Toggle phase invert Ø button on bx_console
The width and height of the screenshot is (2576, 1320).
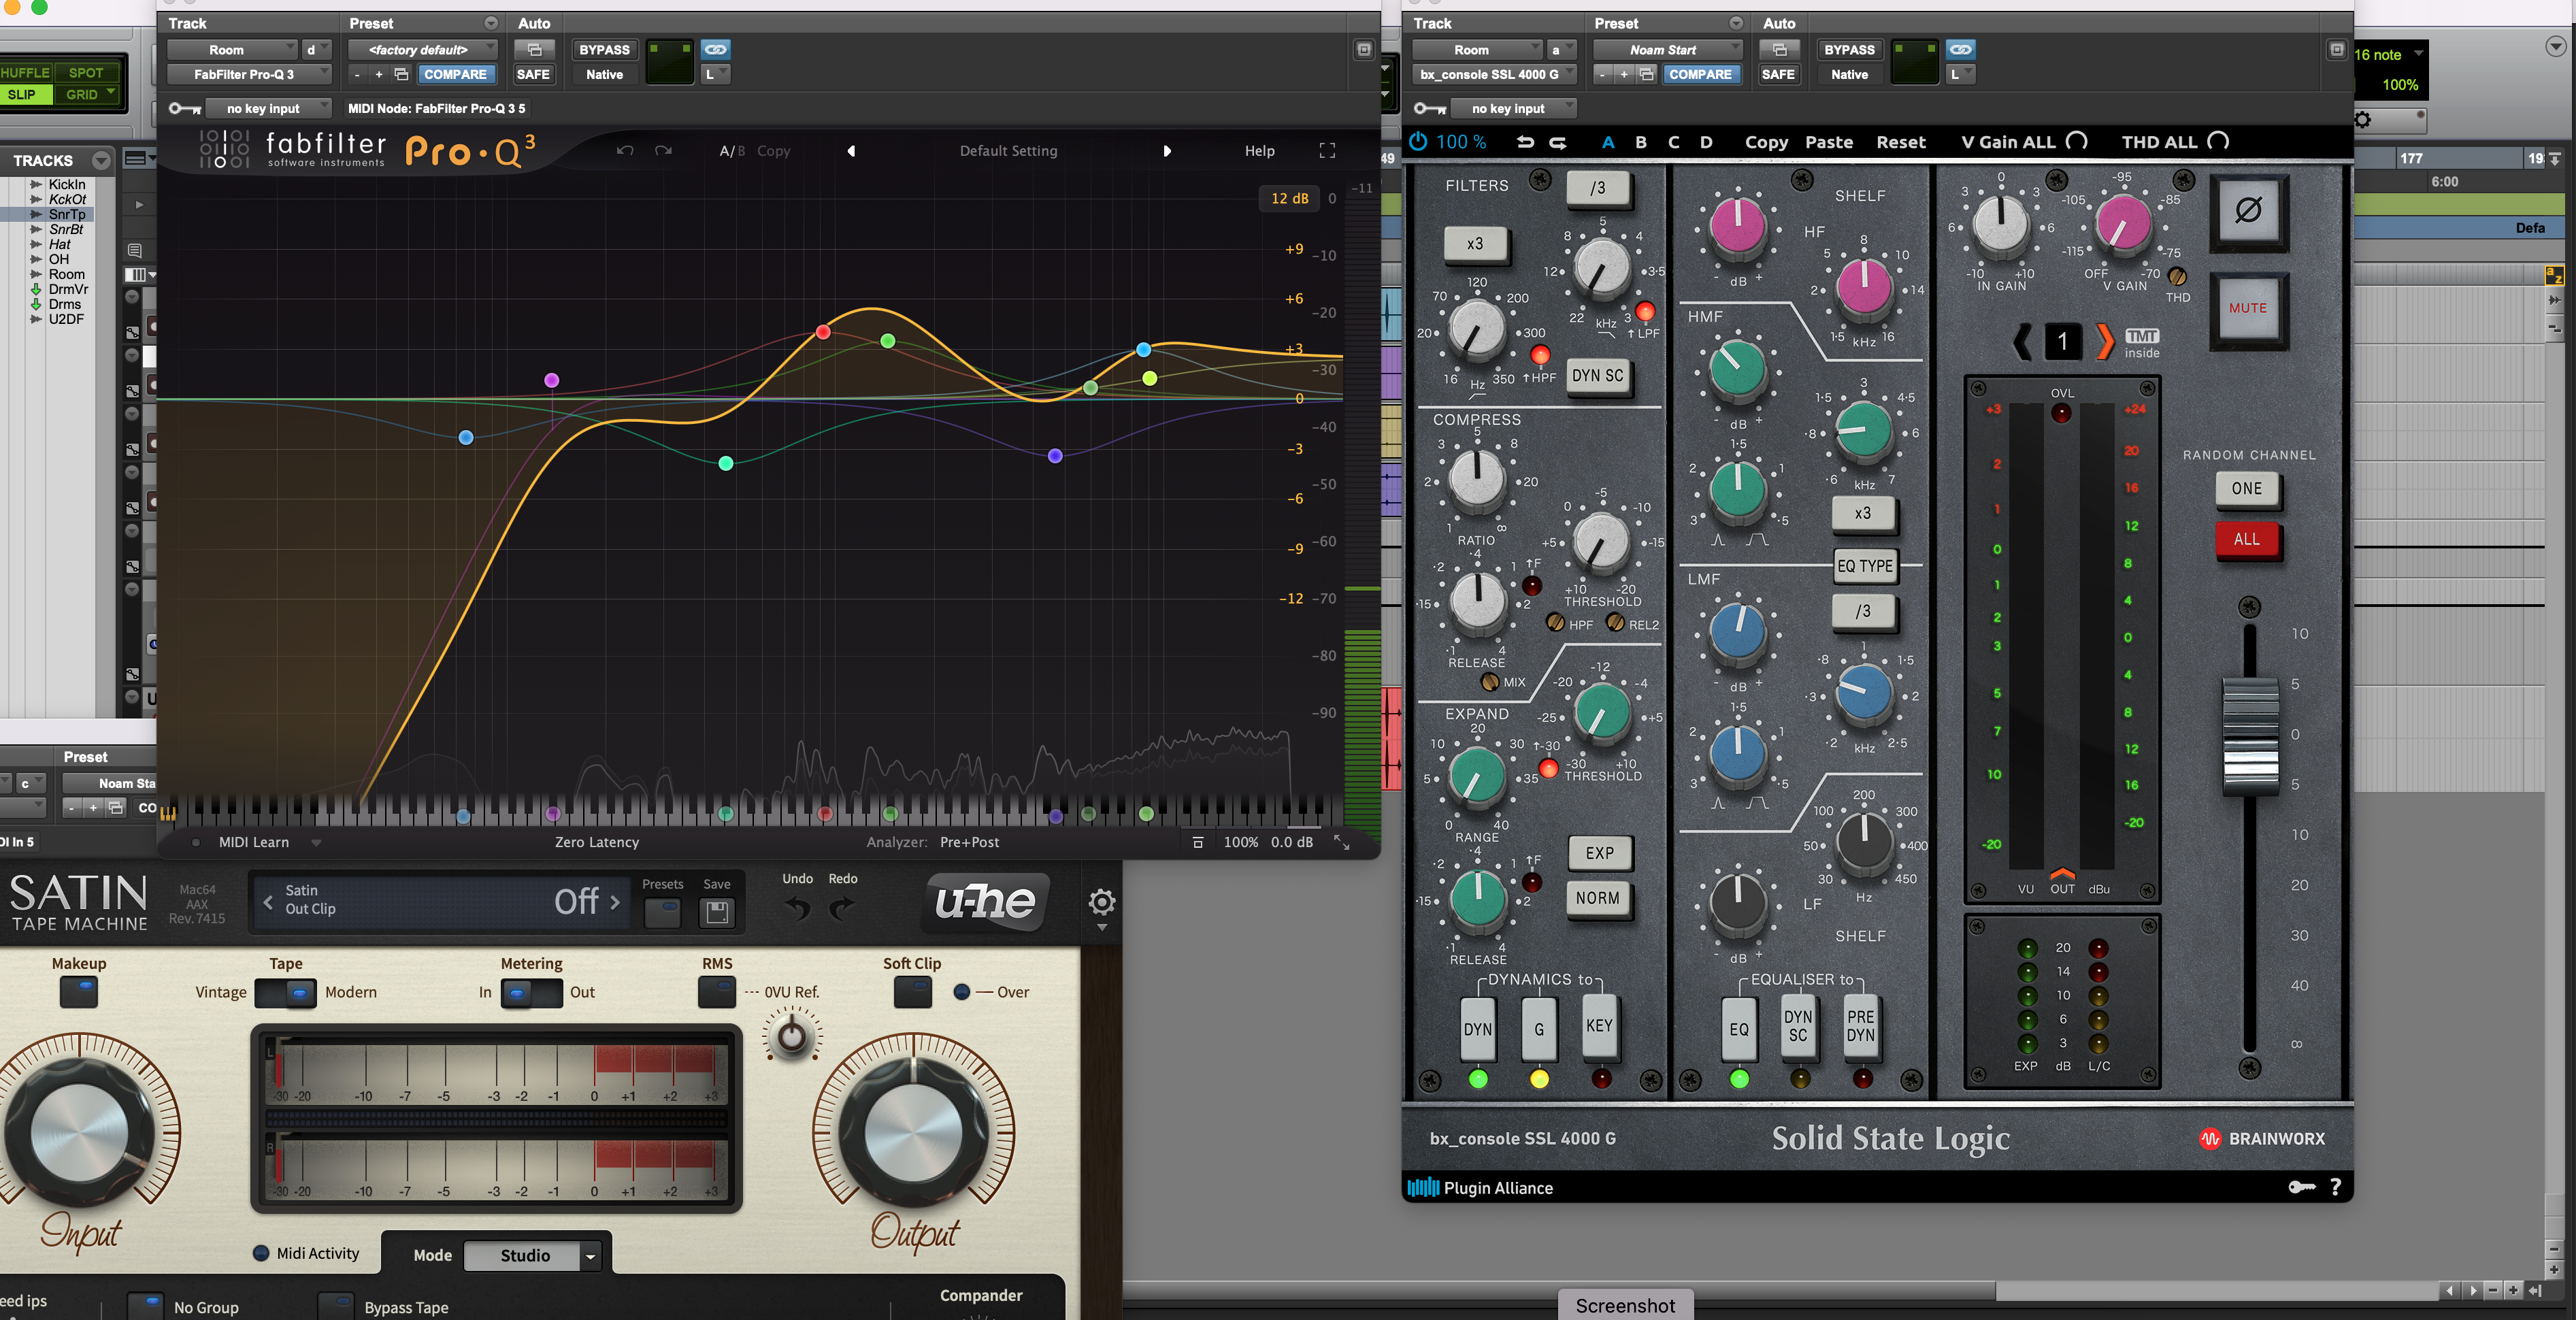pos(2248,211)
